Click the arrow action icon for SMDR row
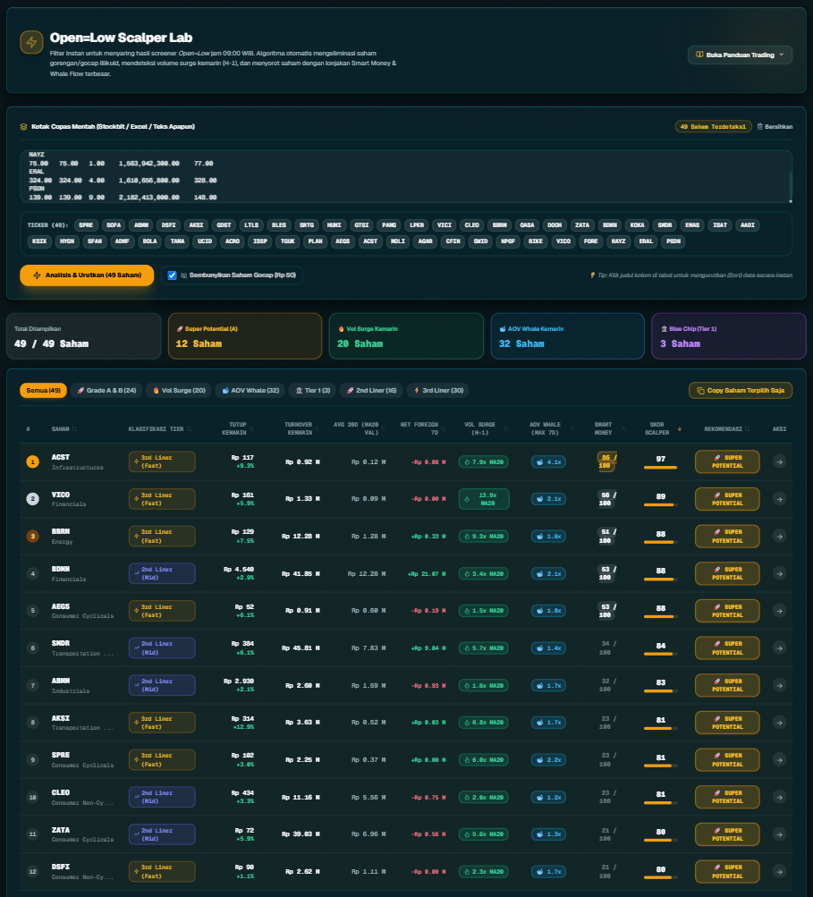Viewport: 813px width, 897px height. [779, 648]
